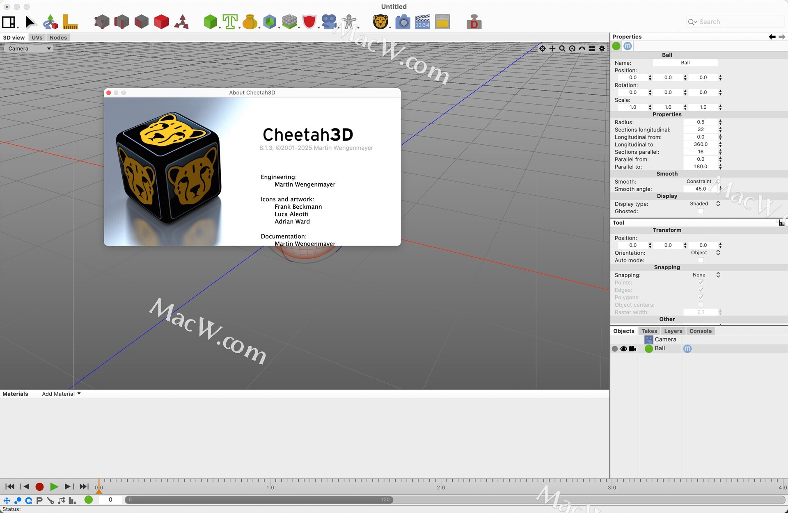The width and height of the screenshot is (788, 513).
Task: Open the yellow render manager window icon
Action: coord(442,22)
